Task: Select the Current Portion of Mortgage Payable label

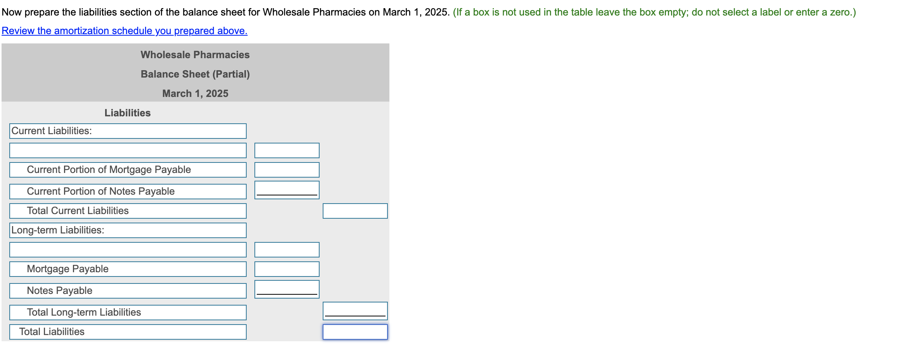Action: tap(128, 170)
